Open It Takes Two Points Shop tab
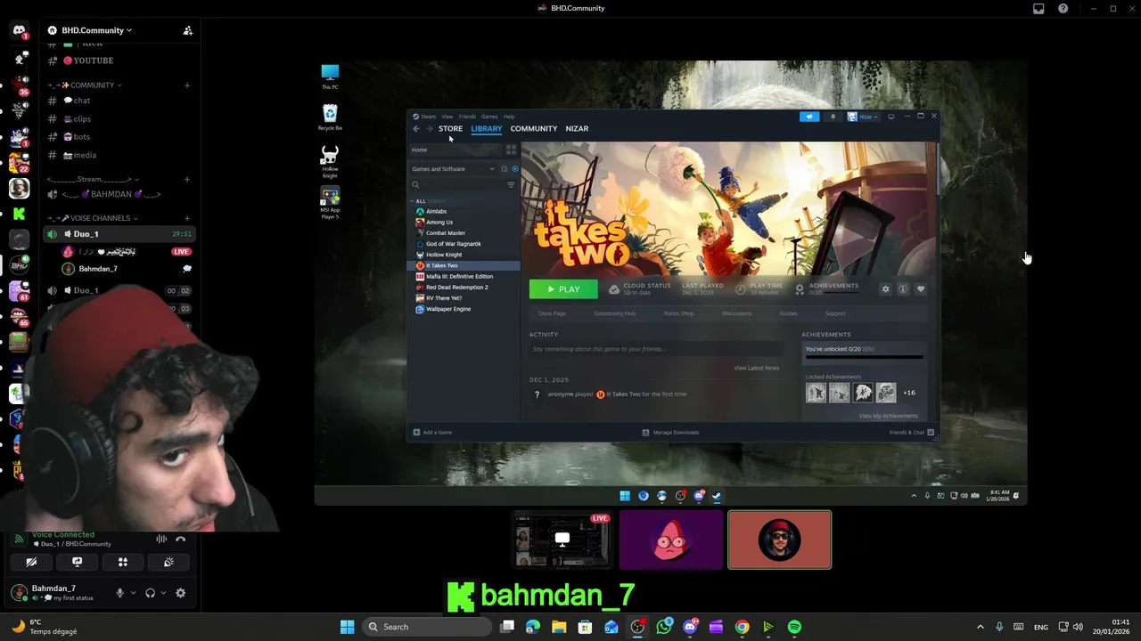Viewport: 1141px width, 641px height. coord(678,313)
